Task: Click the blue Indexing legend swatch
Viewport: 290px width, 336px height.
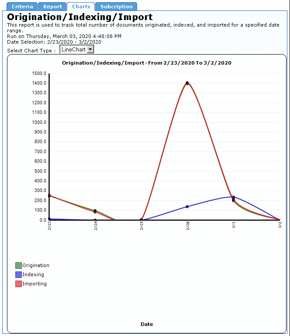Action: [18, 274]
